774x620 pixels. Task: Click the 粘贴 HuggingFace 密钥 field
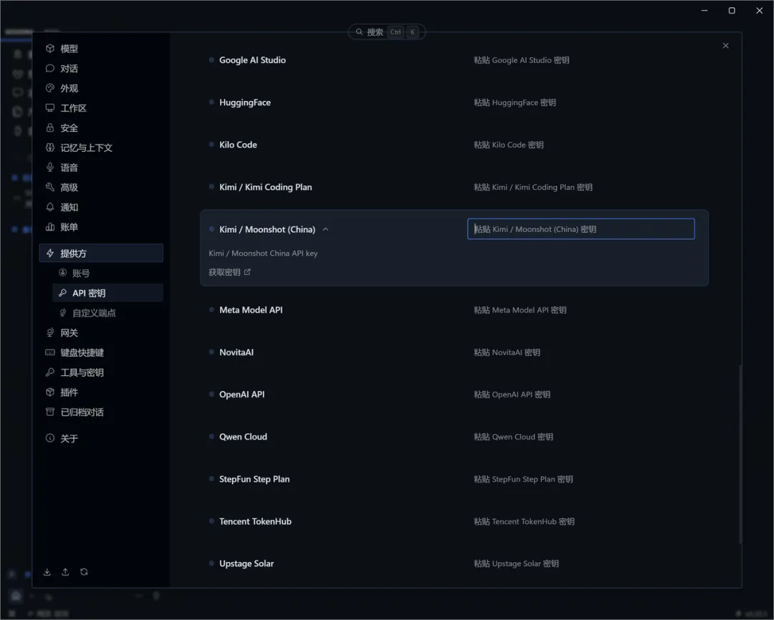pyautogui.click(x=581, y=102)
